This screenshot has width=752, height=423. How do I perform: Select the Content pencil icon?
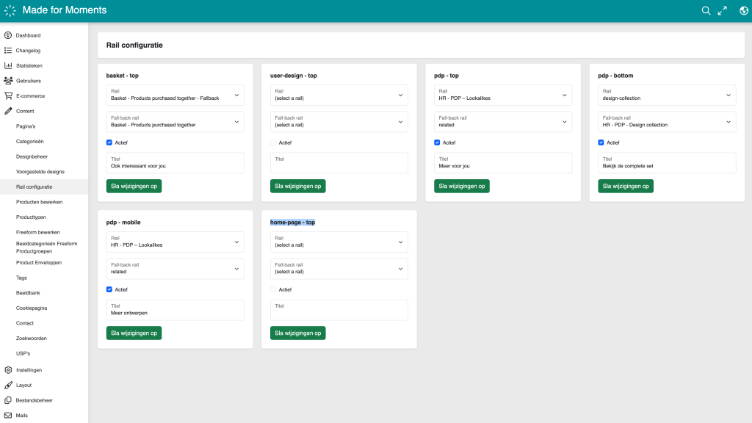[x=9, y=111]
